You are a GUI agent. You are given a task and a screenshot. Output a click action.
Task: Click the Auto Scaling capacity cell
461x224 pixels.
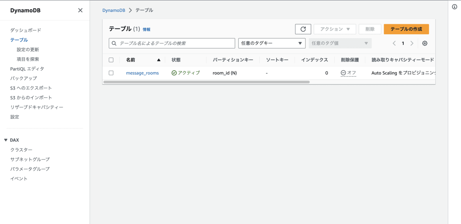(403, 73)
